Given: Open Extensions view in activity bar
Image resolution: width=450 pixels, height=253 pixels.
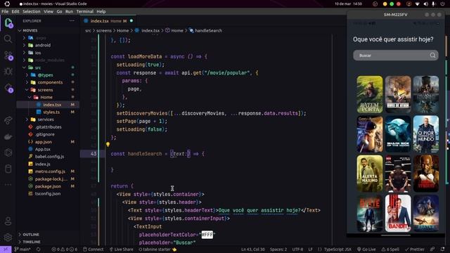Looking at the screenshot, I should pyautogui.click(x=8, y=88).
